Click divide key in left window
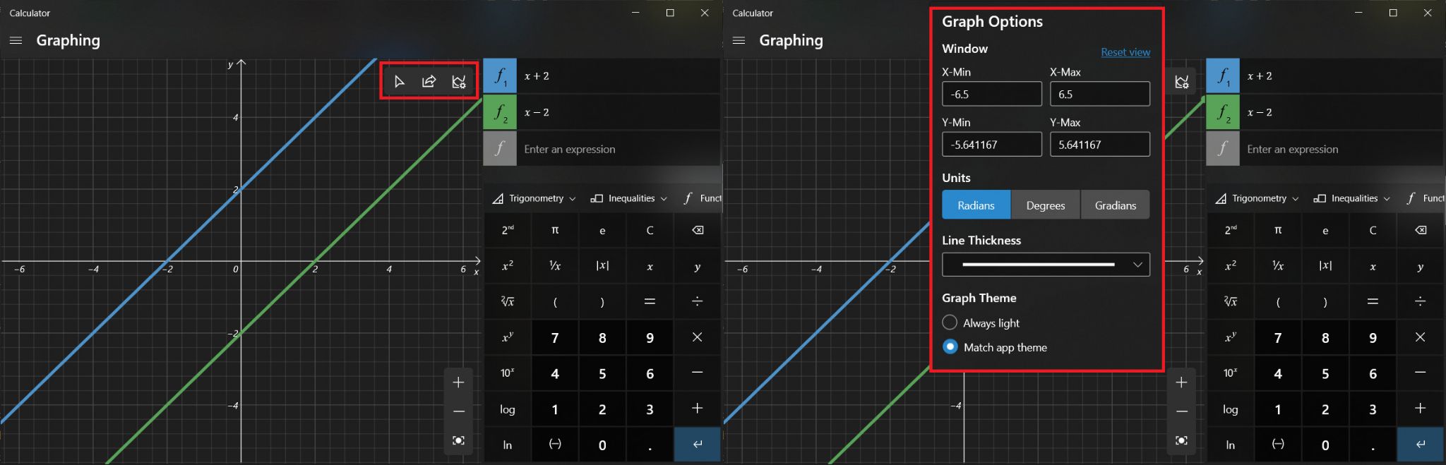This screenshot has width=1446, height=465. pyautogui.click(x=697, y=301)
